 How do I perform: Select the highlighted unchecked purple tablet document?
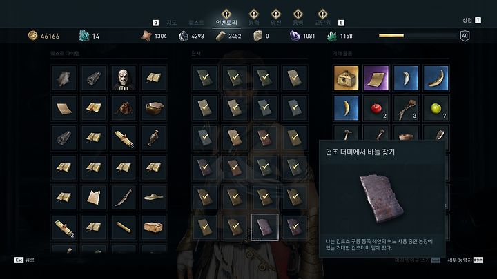pyautogui.click(x=264, y=227)
